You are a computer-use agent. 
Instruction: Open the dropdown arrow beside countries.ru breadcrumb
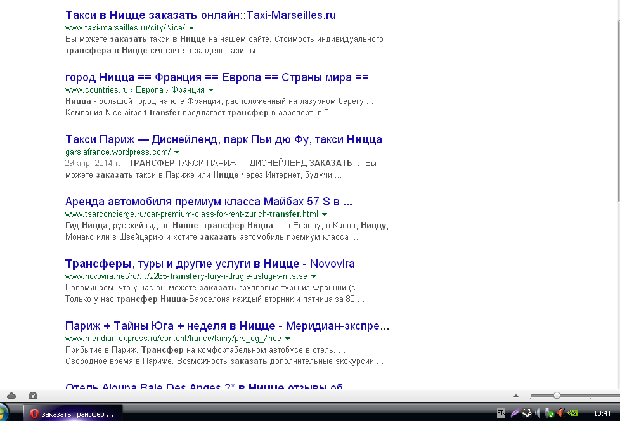(x=211, y=90)
